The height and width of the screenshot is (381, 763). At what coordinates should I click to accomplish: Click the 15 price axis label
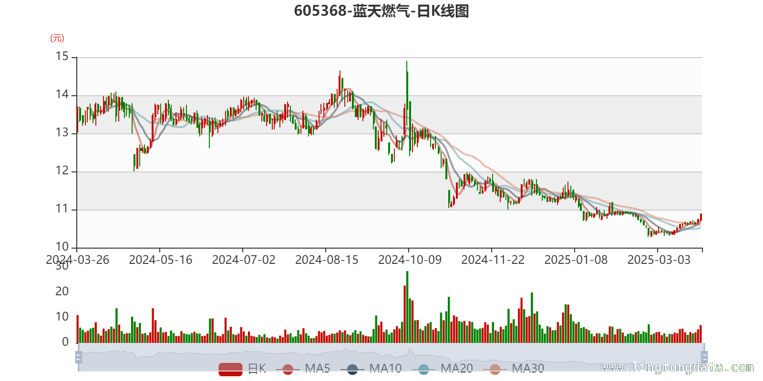point(62,57)
